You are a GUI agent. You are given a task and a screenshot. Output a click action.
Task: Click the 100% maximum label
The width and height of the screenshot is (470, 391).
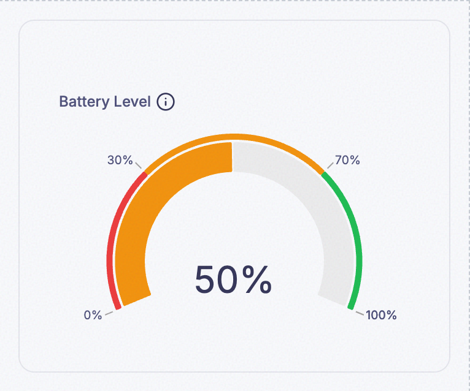381,315
